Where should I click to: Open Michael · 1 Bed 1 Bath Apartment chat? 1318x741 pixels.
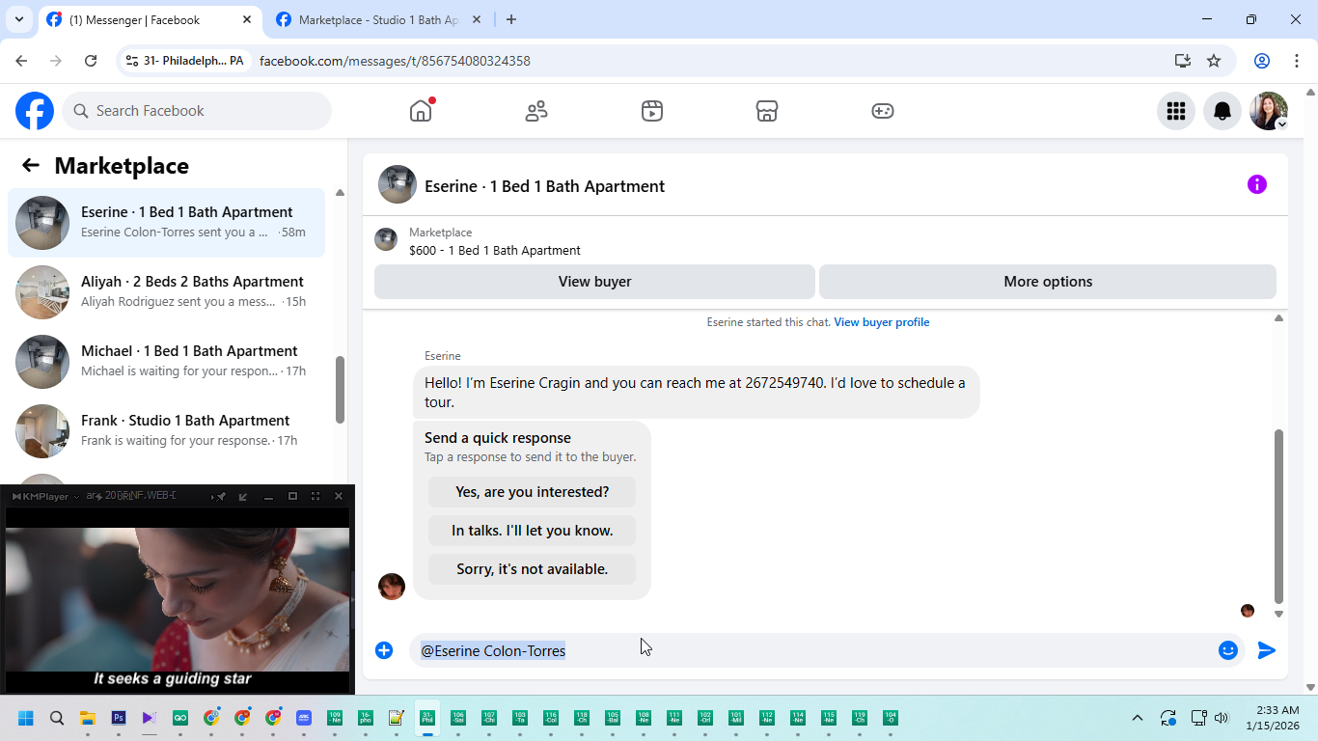[x=166, y=362]
